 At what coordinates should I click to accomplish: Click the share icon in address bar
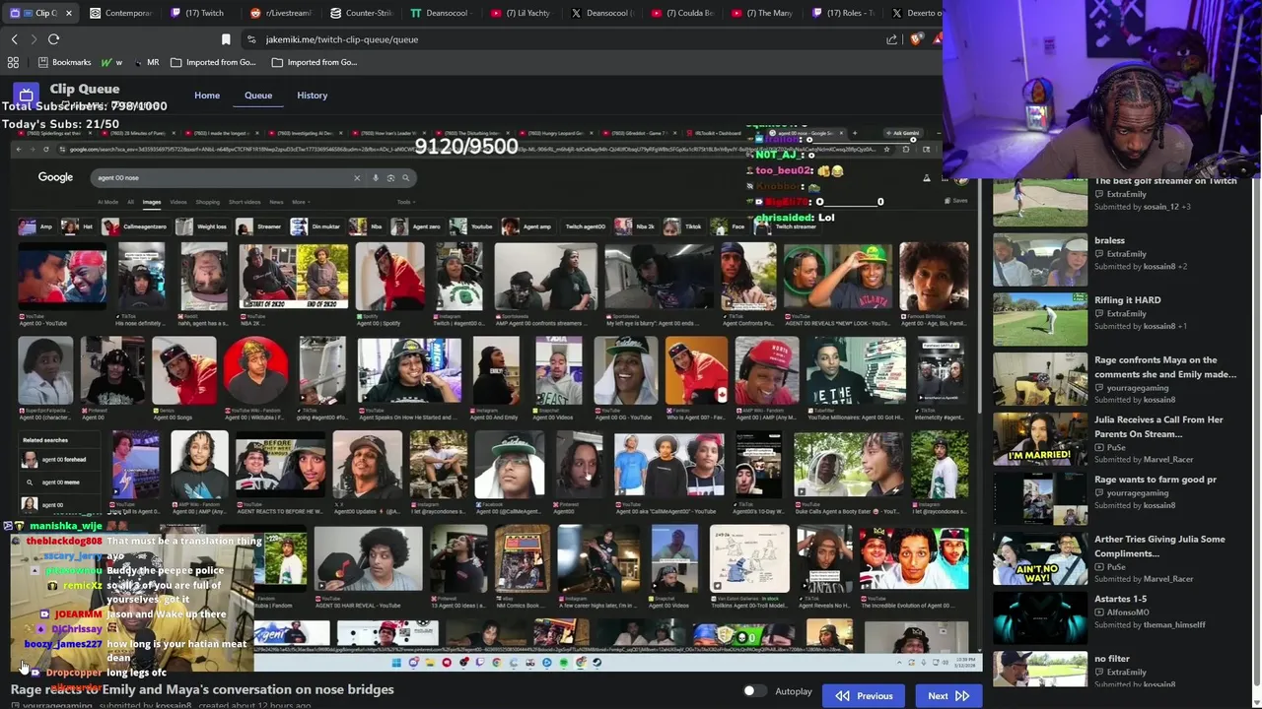pos(892,39)
